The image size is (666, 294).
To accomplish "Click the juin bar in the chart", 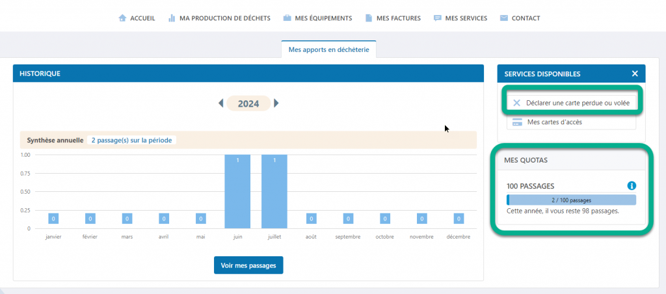I will click(x=237, y=192).
